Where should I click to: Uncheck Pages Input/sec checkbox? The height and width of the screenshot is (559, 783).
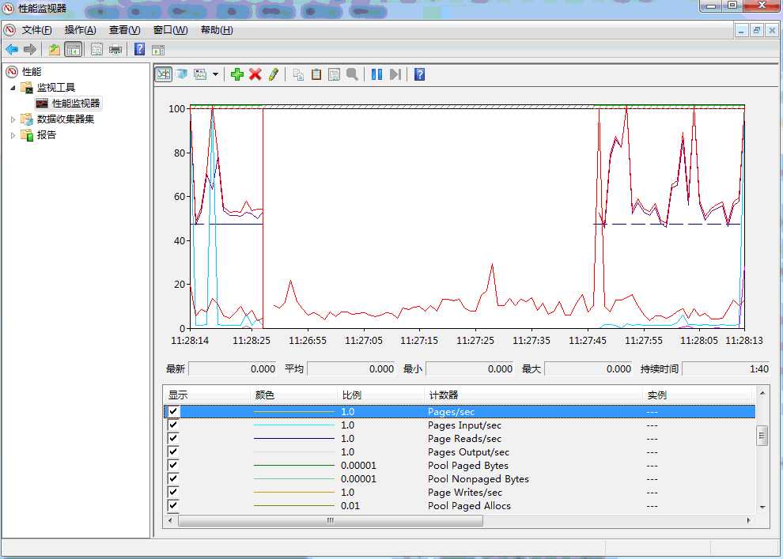(x=173, y=425)
